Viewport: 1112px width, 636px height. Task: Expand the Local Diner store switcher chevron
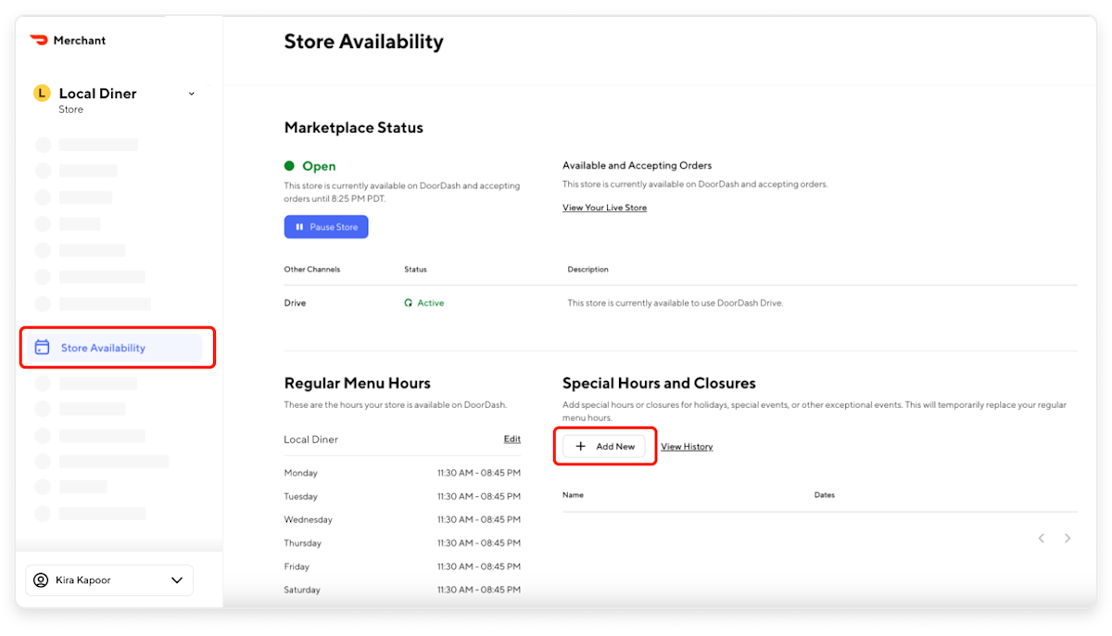(x=192, y=94)
